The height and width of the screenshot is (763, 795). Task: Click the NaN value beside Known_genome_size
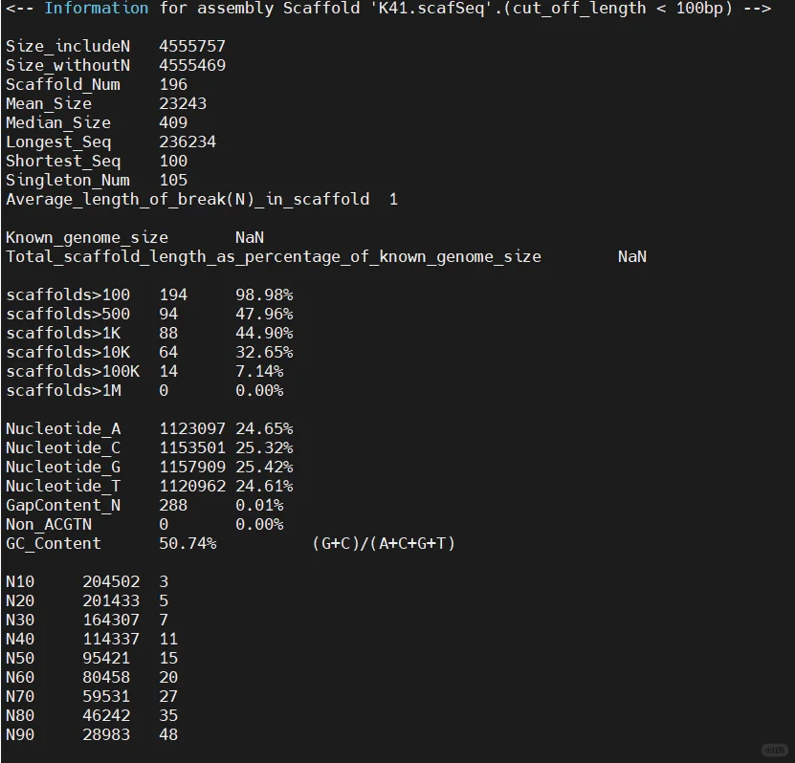pyautogui.click(x=250, y=238)
